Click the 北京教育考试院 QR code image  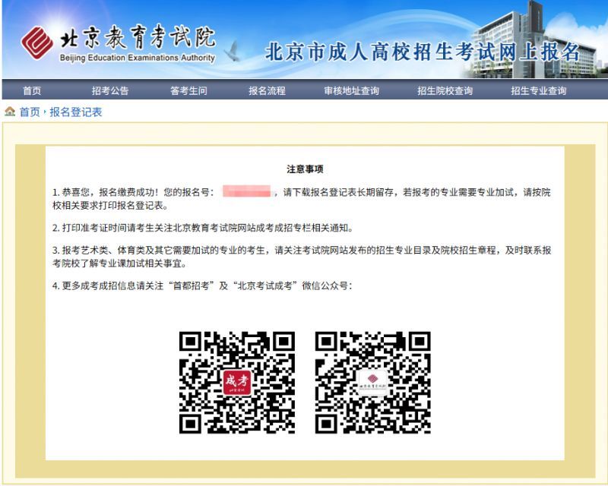[372, 383]
